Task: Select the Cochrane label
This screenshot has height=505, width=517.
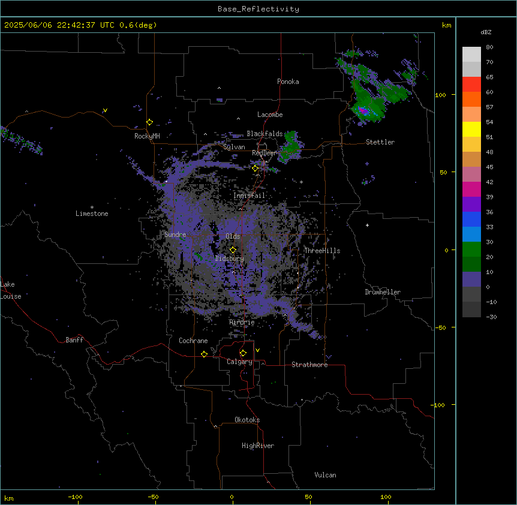Action: (193, 341)
